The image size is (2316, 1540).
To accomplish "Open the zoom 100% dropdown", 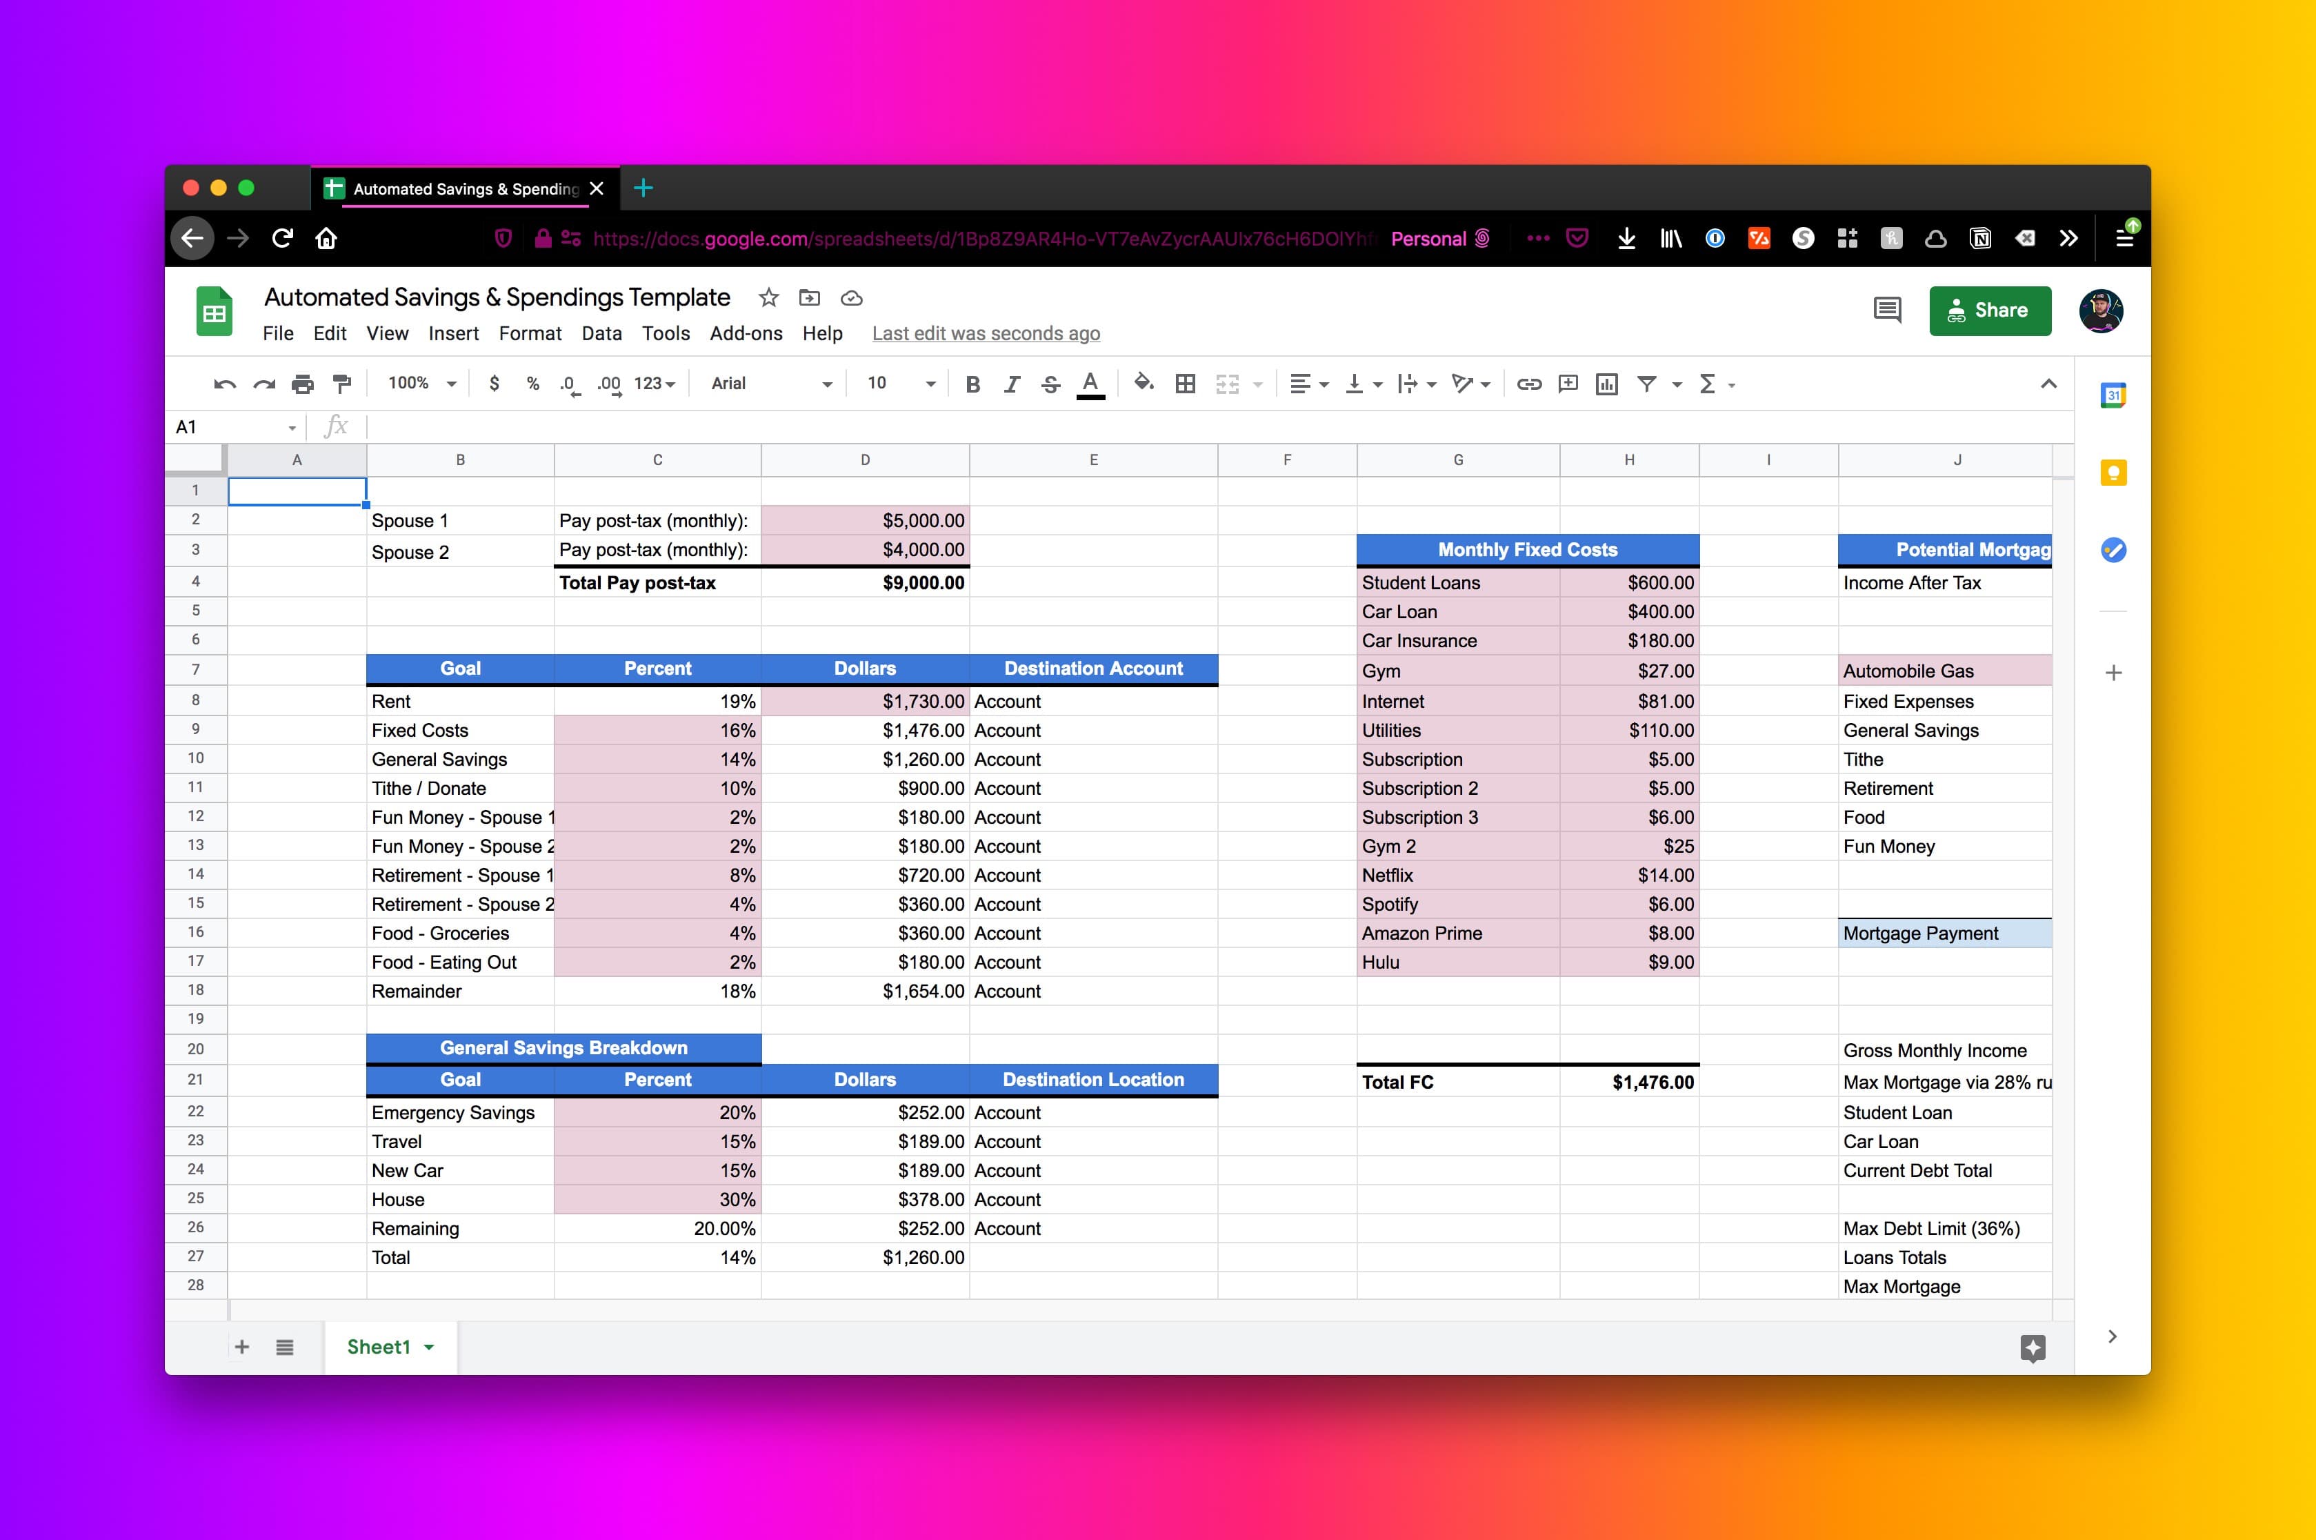I will (421, 384).
